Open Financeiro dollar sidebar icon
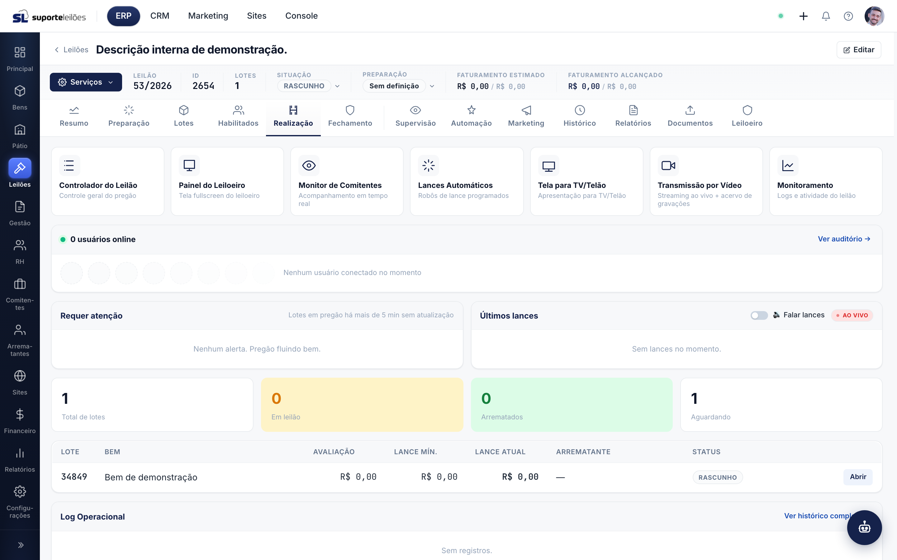This screenshot has width=897, height=560. point(20,421)
